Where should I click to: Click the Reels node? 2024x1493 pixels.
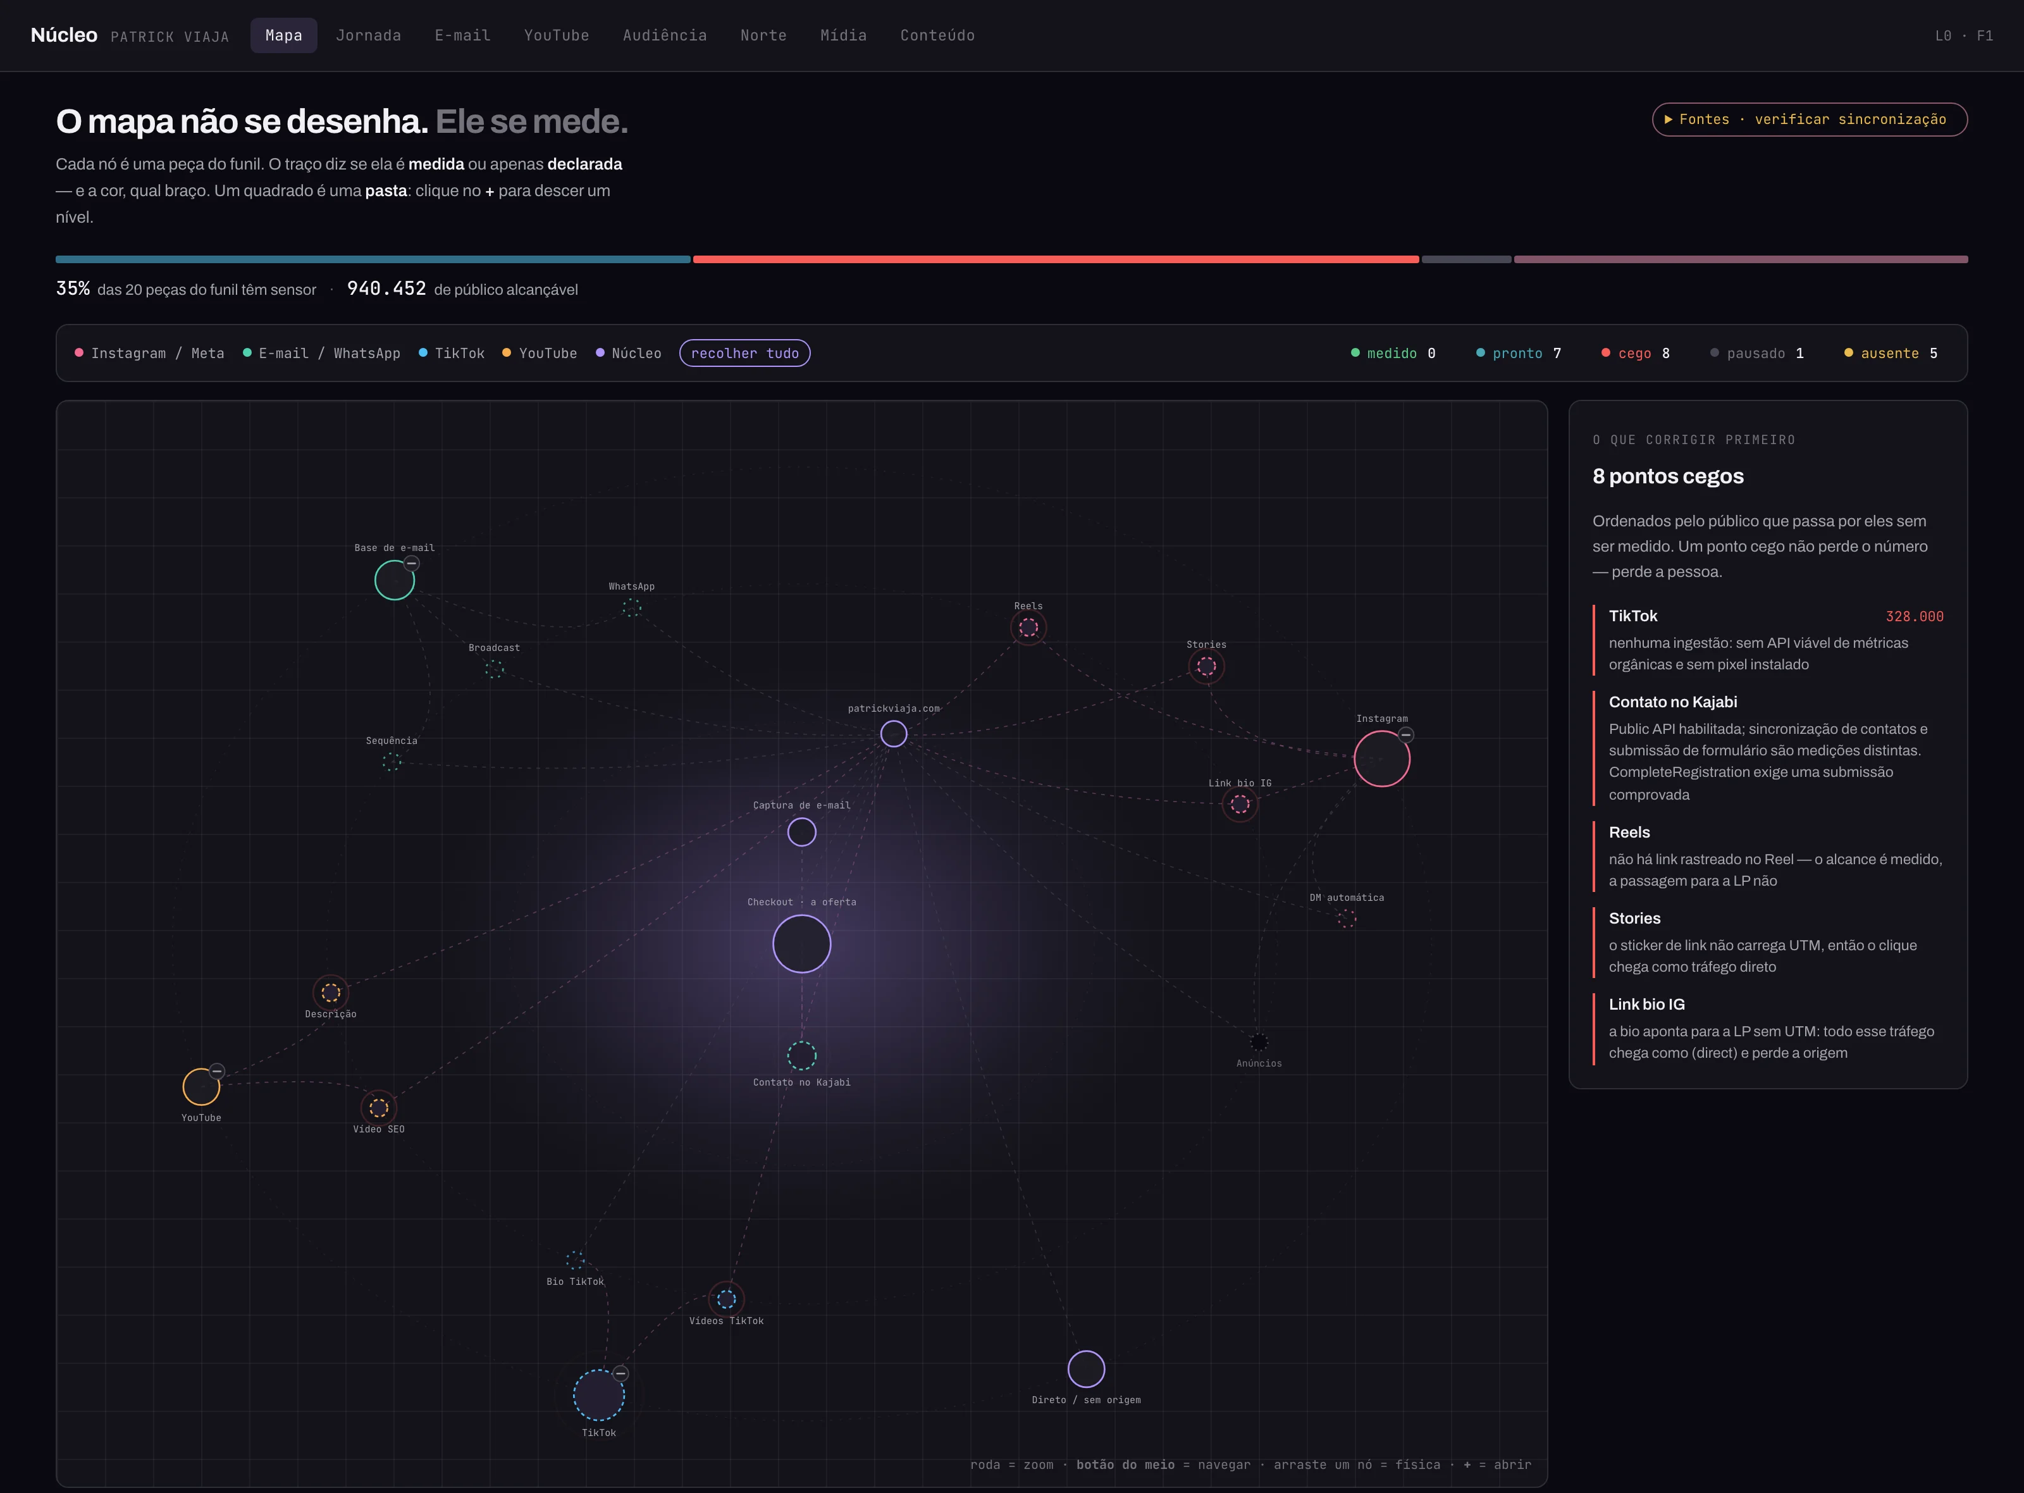point(1028,627)
